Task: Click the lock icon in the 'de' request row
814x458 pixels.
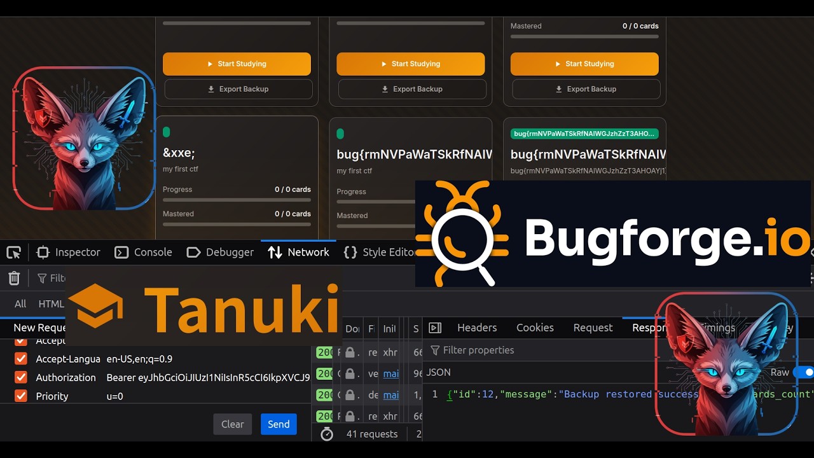Action: point(350,395)
